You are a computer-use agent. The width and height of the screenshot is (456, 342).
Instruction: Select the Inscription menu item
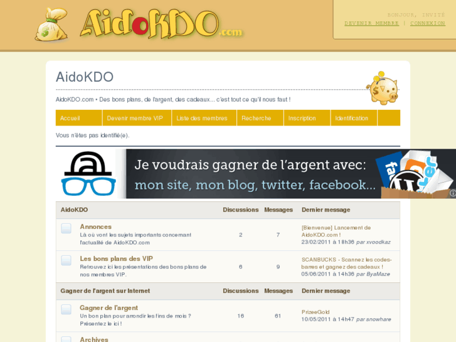(x=307, y=118)
